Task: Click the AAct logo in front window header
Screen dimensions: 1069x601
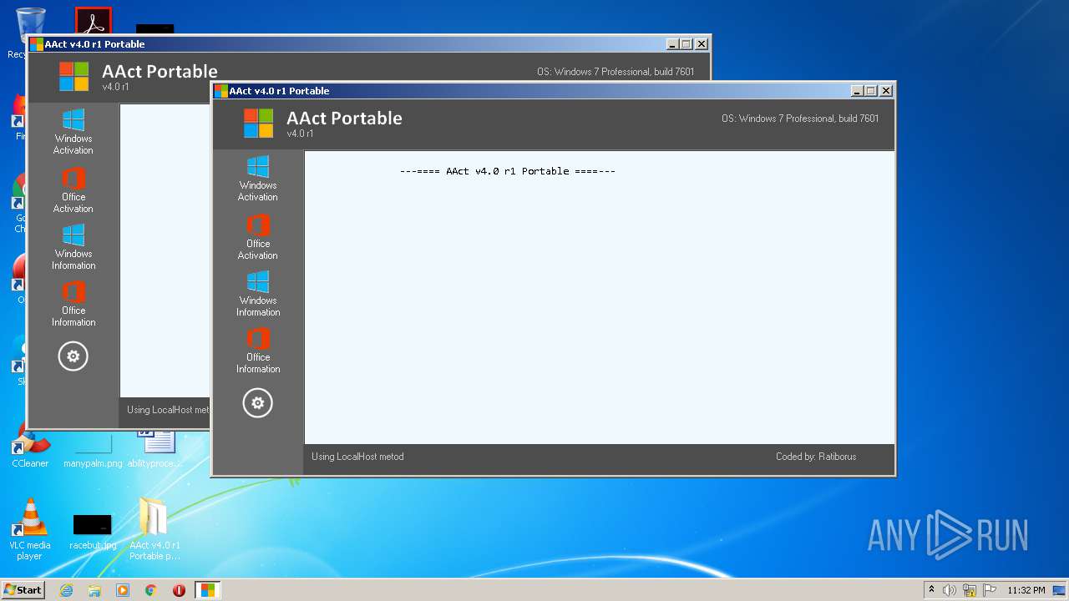Action: pos(258,123)
